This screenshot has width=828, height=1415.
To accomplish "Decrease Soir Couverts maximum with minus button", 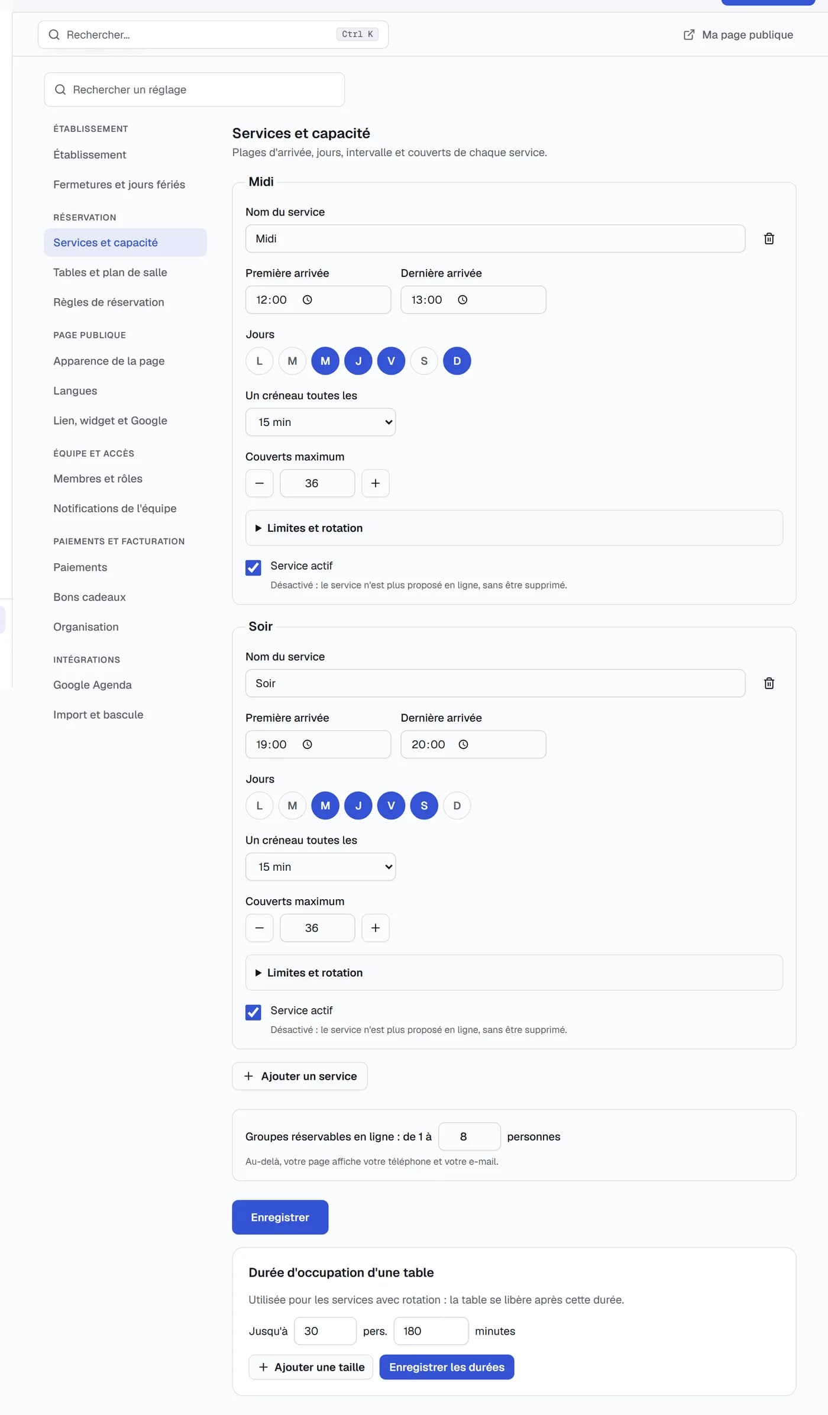I will [x=260, y=928].
